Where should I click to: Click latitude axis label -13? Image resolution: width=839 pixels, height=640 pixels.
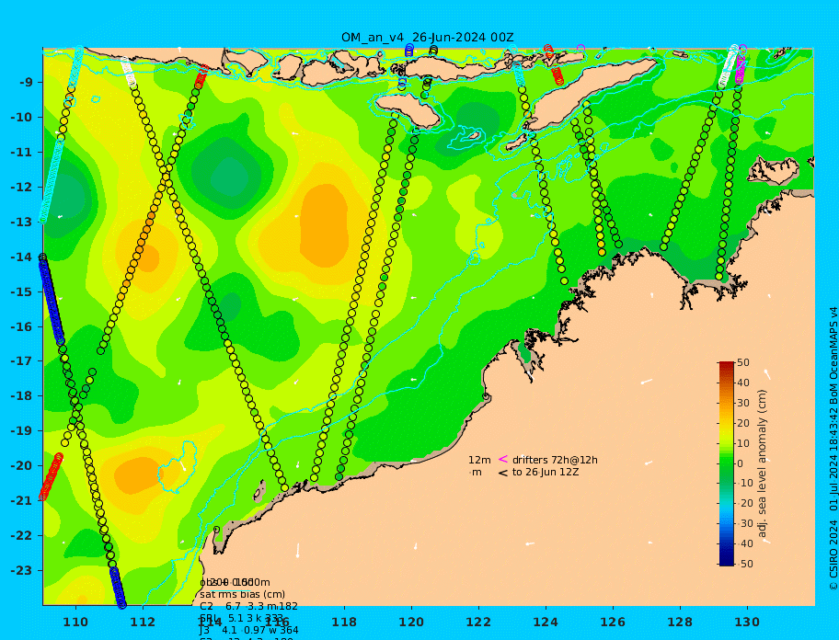coord(21,222)
